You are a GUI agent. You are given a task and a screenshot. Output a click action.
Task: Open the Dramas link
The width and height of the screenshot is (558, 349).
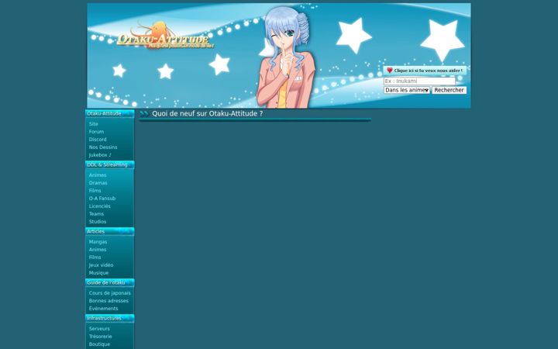(98, 183)
